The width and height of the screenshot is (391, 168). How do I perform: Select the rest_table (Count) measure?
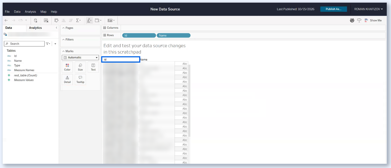[25, 75]
